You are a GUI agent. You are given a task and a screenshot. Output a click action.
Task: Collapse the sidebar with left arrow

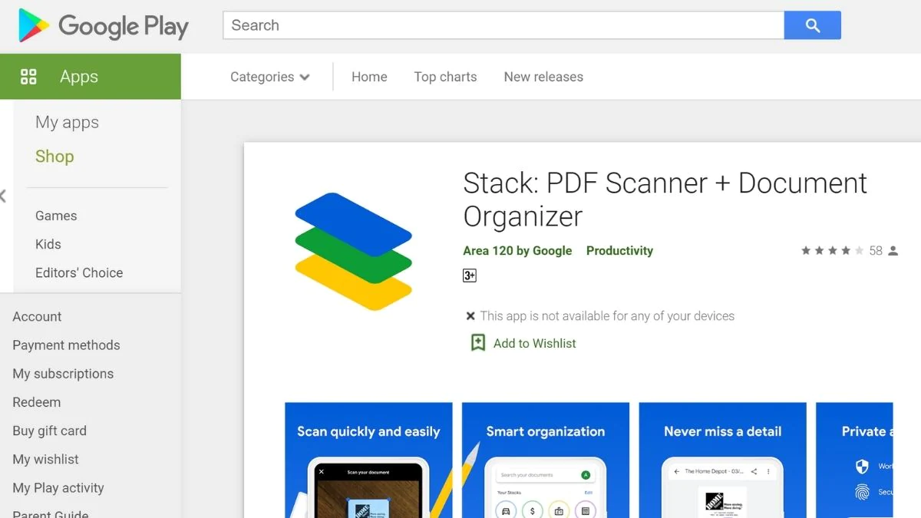click(x=4, y=196)
